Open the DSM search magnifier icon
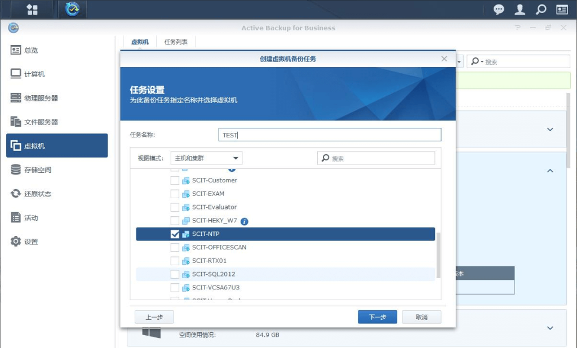 pos(540,9)
